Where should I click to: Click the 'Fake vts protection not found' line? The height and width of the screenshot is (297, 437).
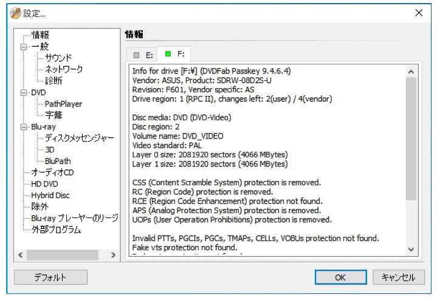tap(185, 247)
